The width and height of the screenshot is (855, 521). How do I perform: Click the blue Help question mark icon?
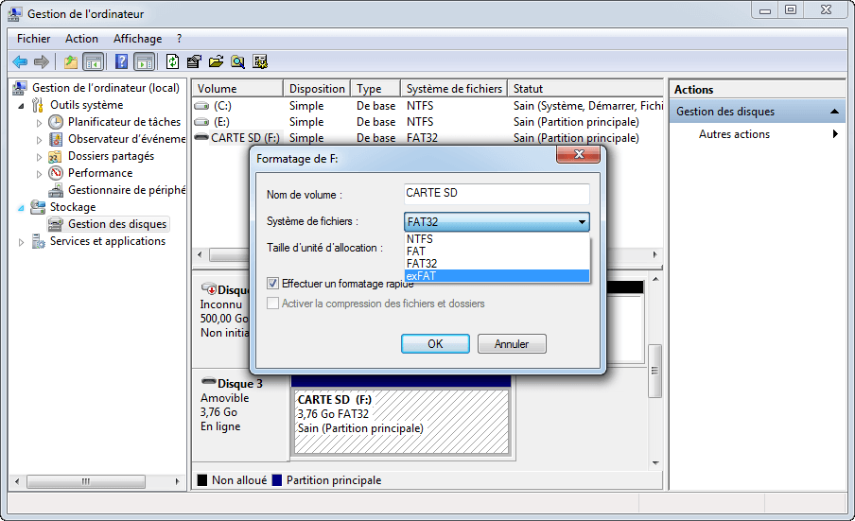coord(122,61)
